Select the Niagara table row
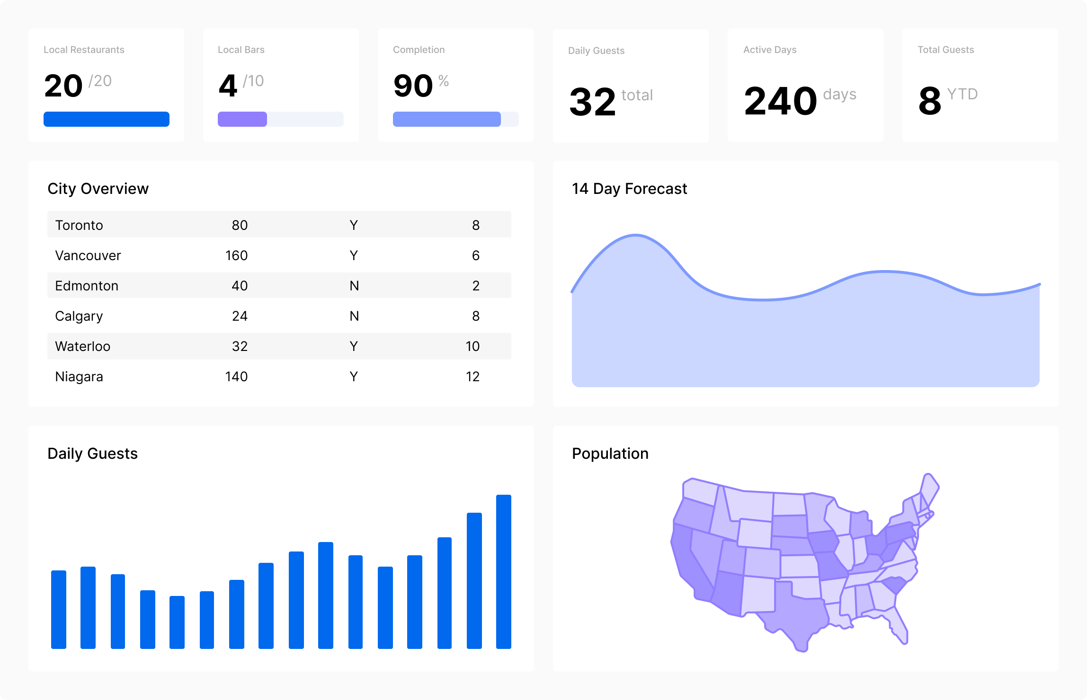Screen dimensions: 1087x700 tap(279, 376)
